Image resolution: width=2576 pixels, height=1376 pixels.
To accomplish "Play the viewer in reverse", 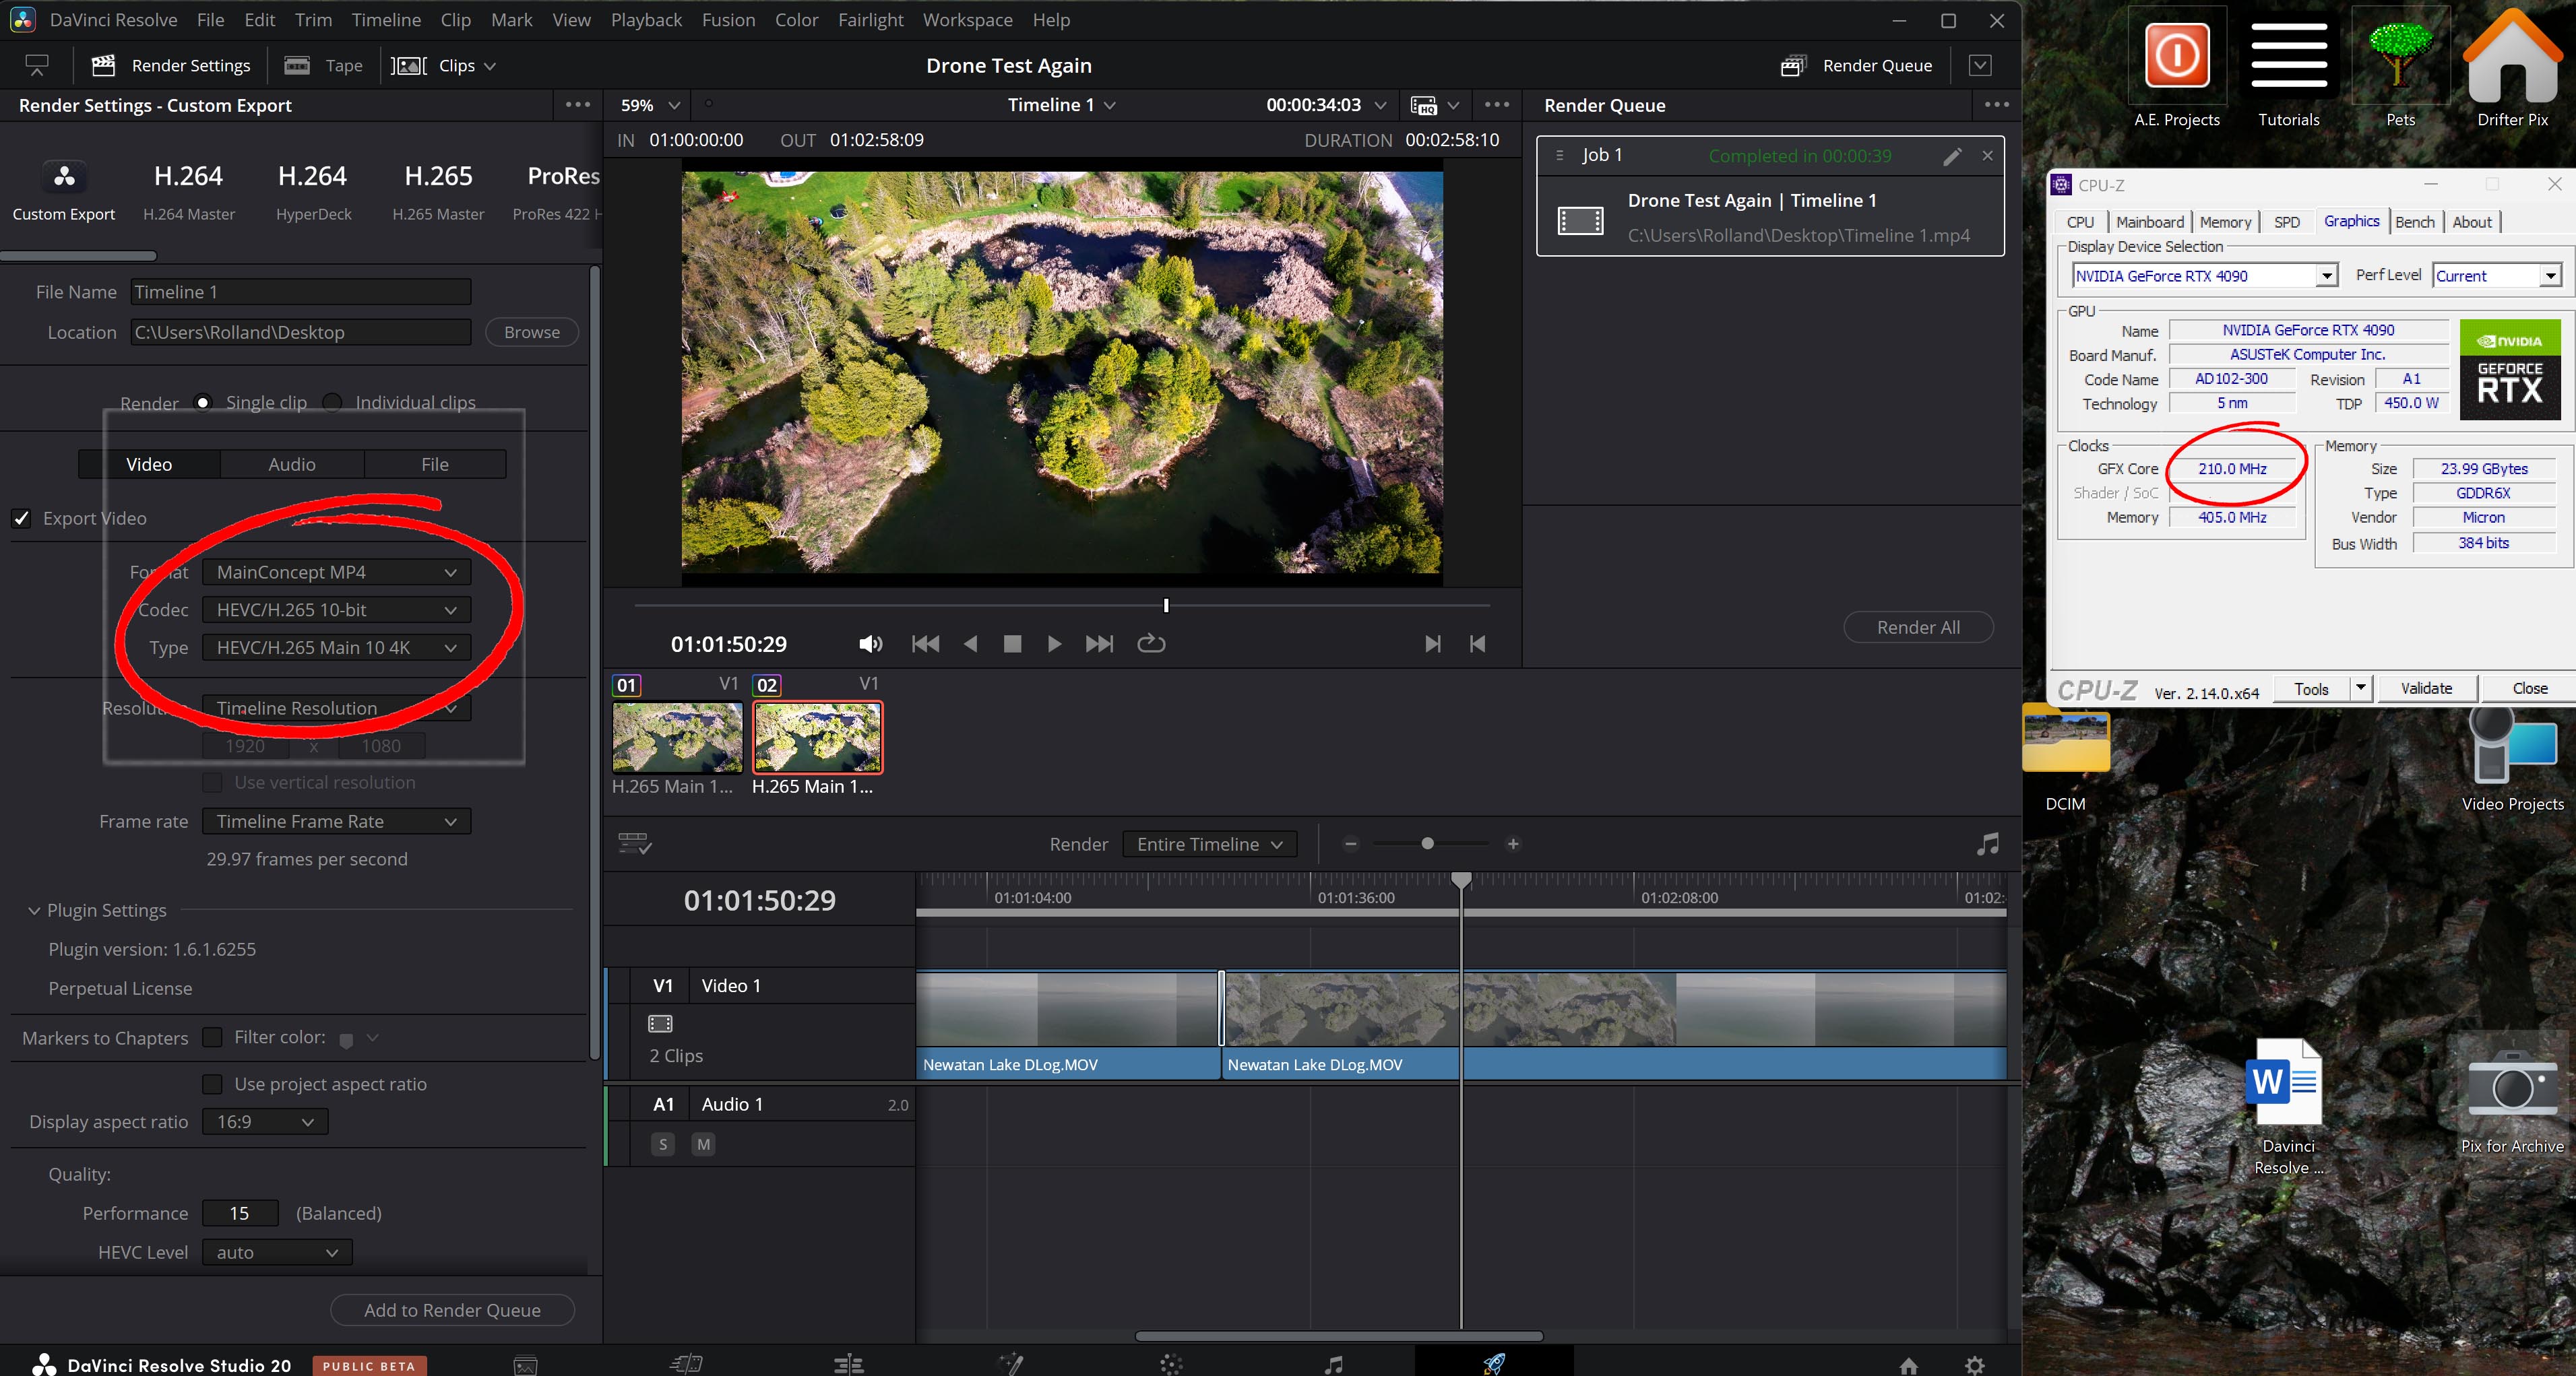I will click(970, 643).
